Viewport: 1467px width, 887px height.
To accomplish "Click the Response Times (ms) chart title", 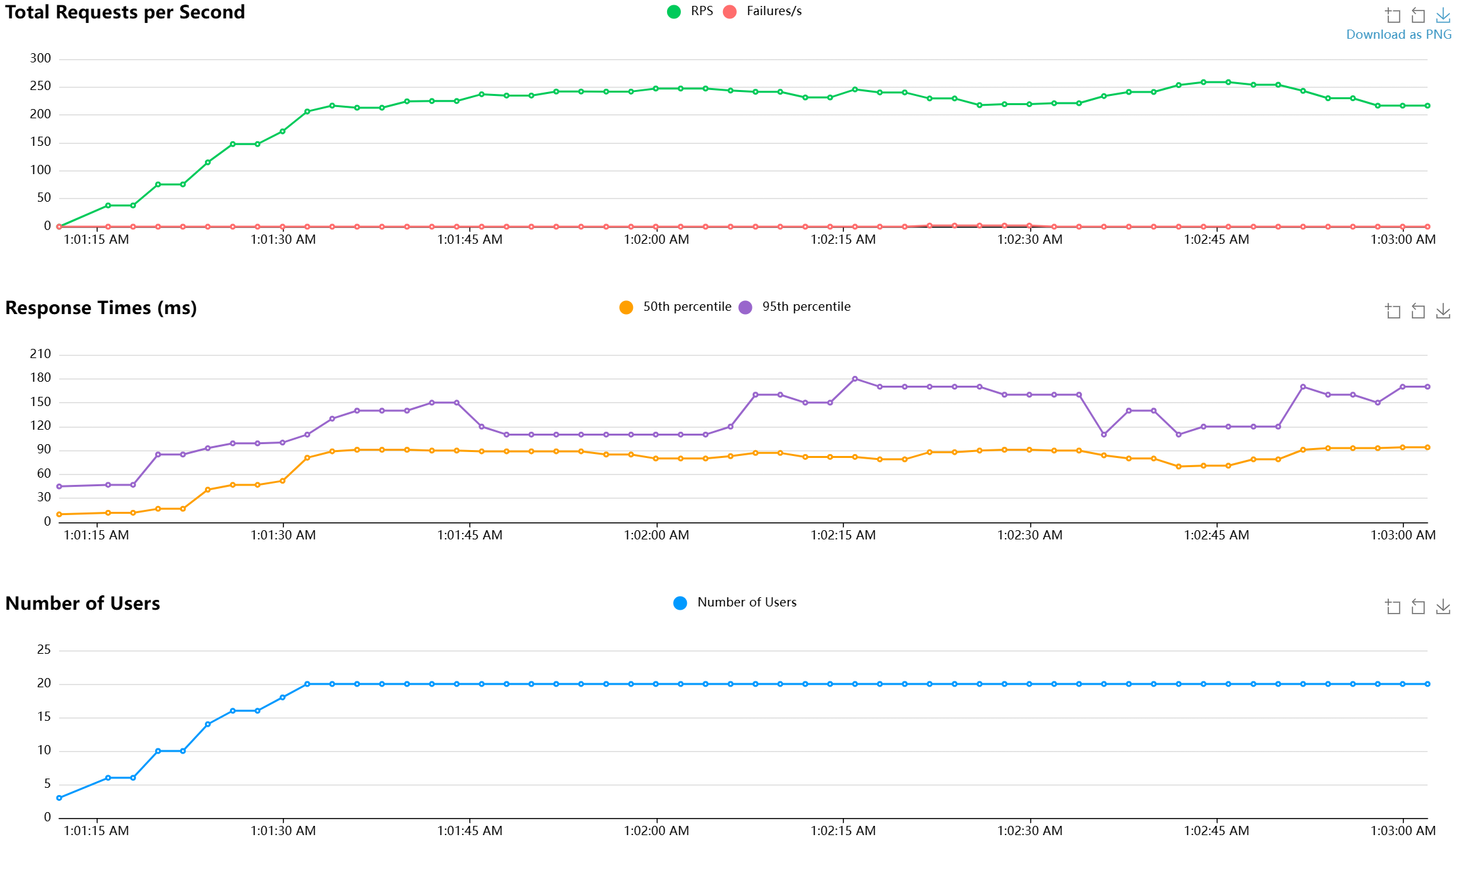I will 101,307.
